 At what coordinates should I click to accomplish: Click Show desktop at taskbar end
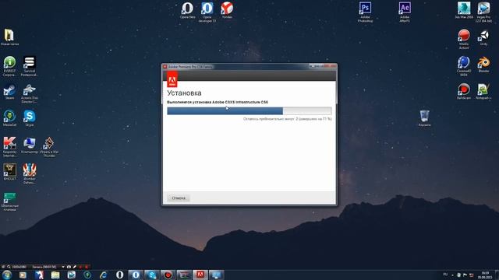pyautogui.click(x=497, y=275)
